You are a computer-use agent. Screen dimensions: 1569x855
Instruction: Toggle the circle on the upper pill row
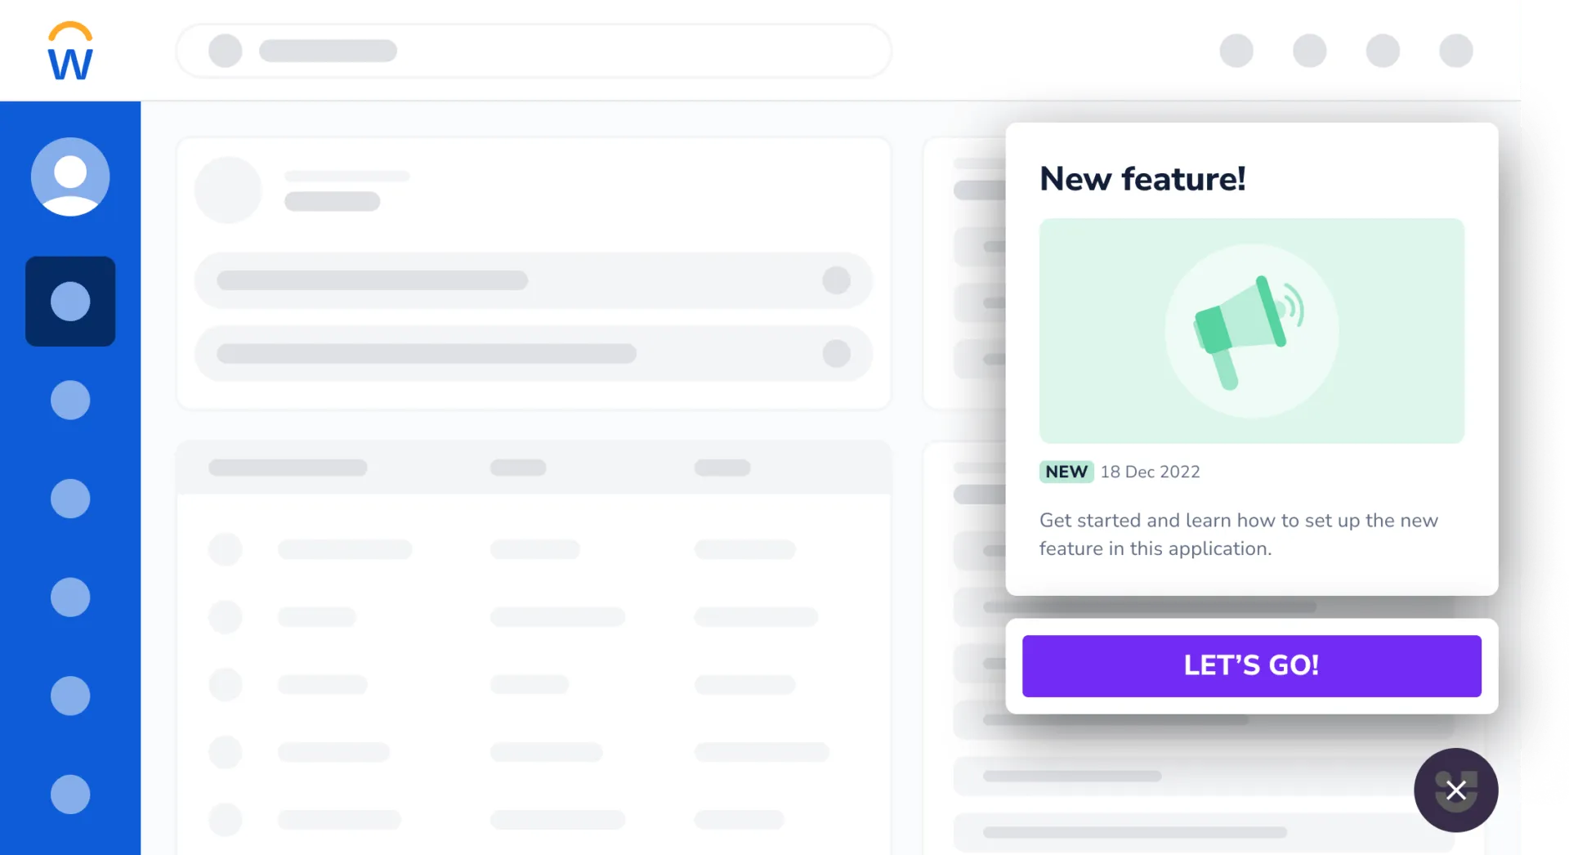pyautogui.click(x=836, y=280)
